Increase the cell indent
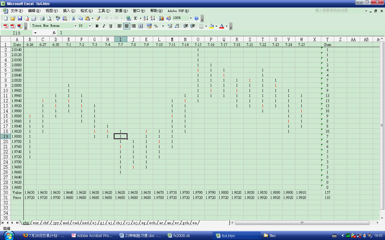The width and height of the screenshot is (385, 240). 193,26
